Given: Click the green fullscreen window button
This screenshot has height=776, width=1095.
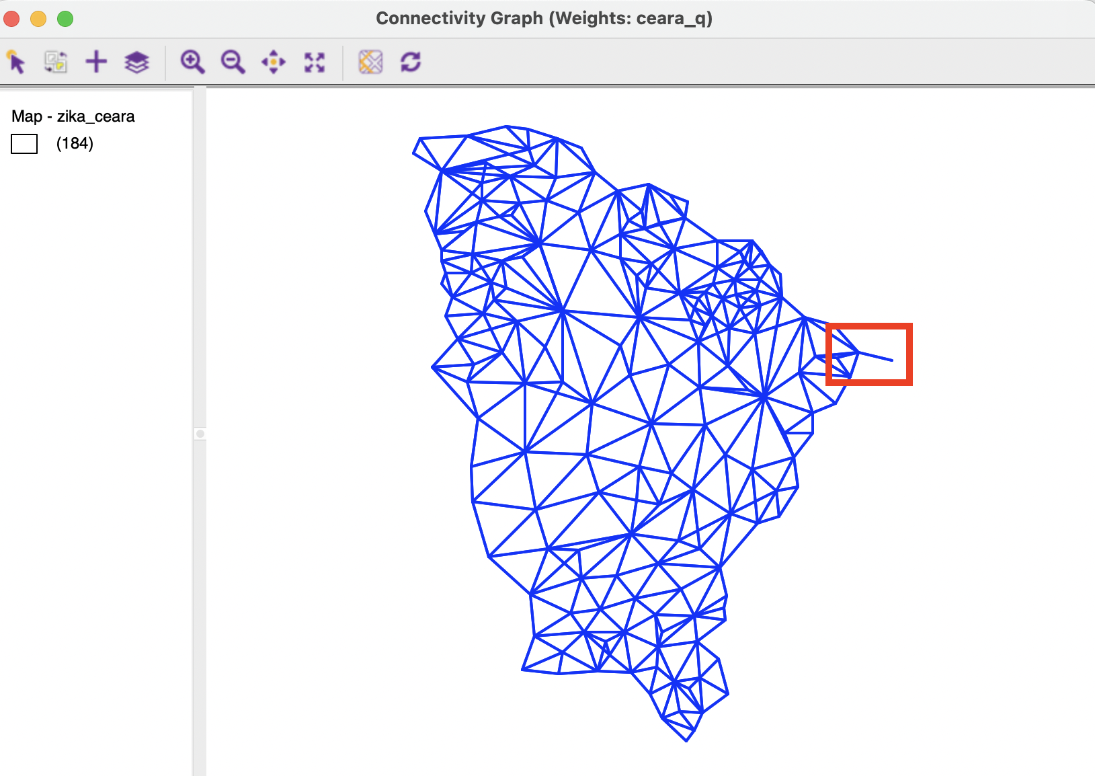Looking at the screenshot, I should coord(65,19).
